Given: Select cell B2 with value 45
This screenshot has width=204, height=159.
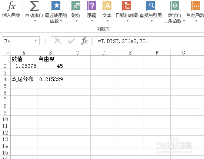Looking at the screenshot, I should 50,66.
